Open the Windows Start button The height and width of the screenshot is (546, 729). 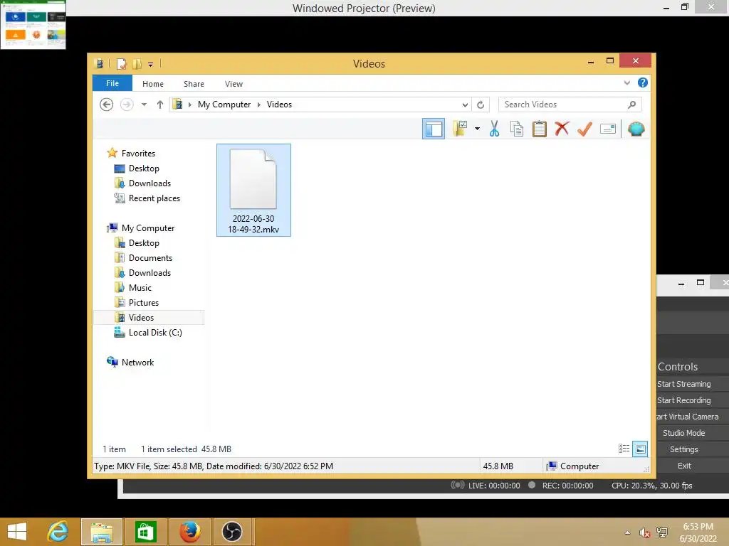[x=17, y=532]
